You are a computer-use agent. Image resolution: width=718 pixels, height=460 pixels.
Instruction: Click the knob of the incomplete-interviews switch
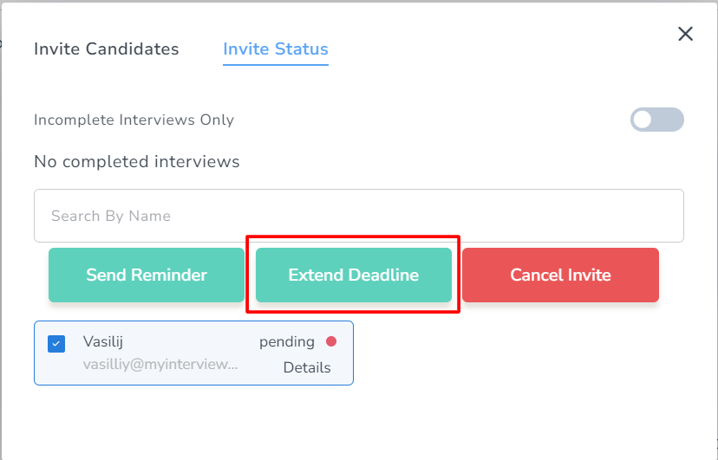tap(642, 120)
